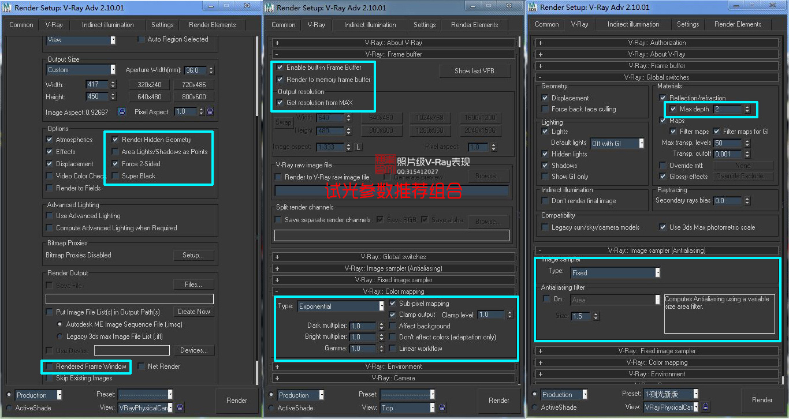
Task: Expand V-Ray:: Camera rollout in middle window
Action: pos(393,378)
